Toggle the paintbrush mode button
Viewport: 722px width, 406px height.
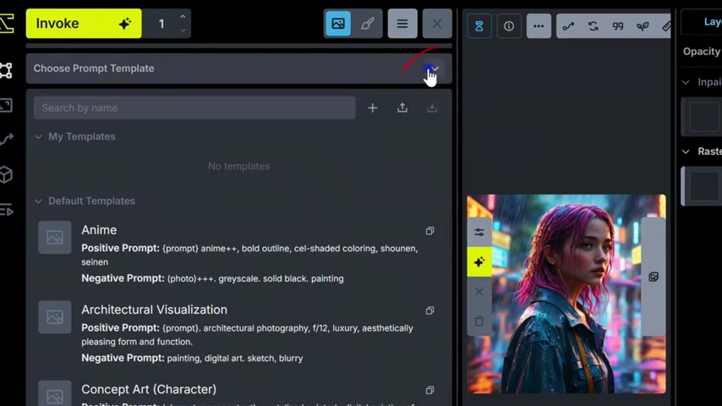point(367,24)
